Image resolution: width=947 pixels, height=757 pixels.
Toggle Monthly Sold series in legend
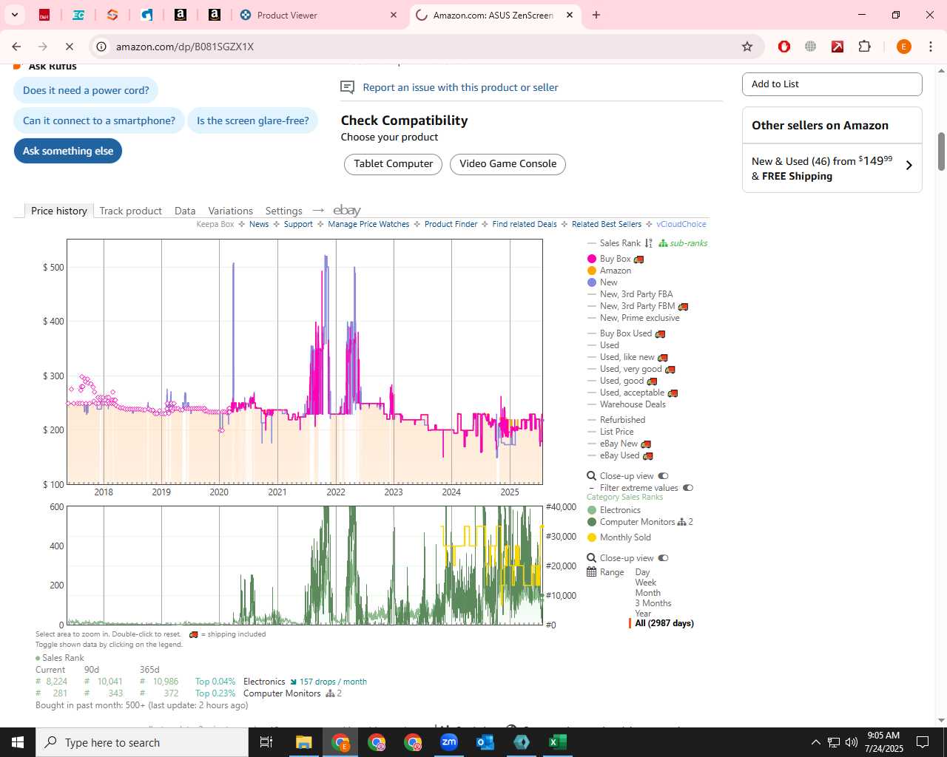619,537
